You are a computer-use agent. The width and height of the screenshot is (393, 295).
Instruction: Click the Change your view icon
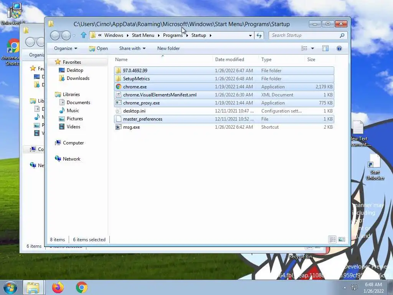click(x=304, y=48)
